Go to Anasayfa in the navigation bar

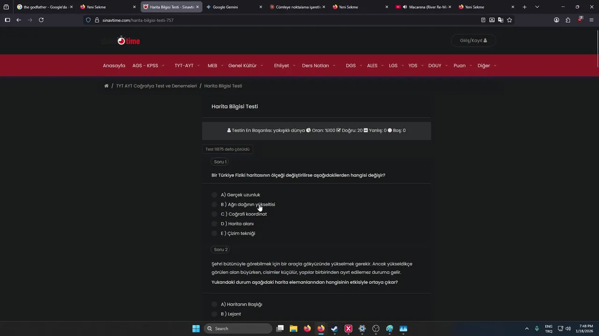coord(114,66)
